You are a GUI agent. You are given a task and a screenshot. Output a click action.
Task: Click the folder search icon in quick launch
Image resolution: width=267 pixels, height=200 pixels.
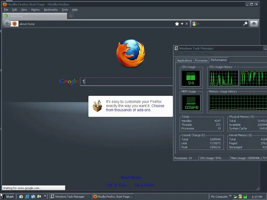pyautogui.click(x=39, y=197)
